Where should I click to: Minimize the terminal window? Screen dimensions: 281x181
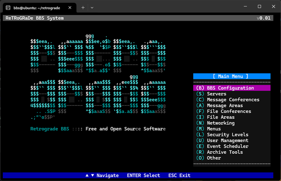[x=245, y=7]
